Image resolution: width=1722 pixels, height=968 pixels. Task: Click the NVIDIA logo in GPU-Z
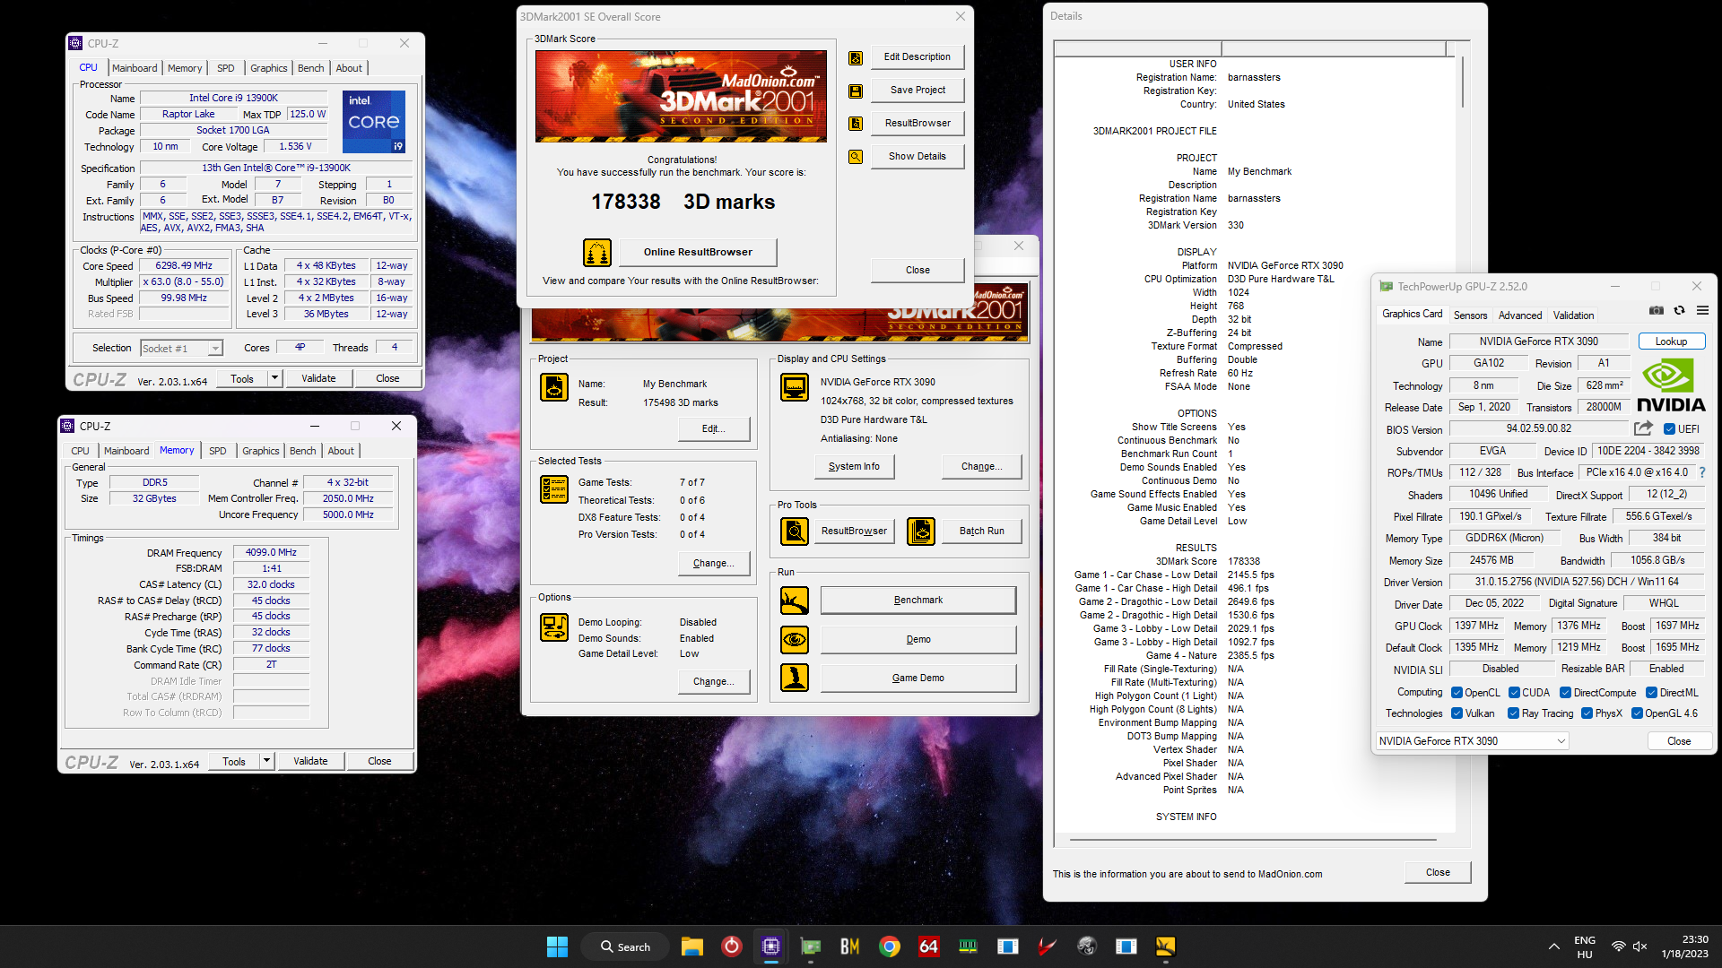1671,385
